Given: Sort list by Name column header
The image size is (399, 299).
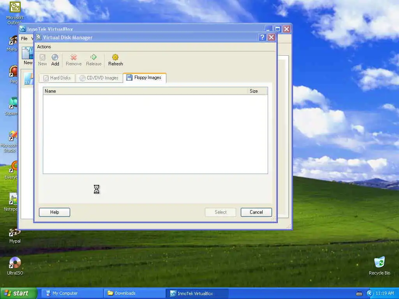Looking at the screenshot, I should pyautogui.click(x=145, y=91).
